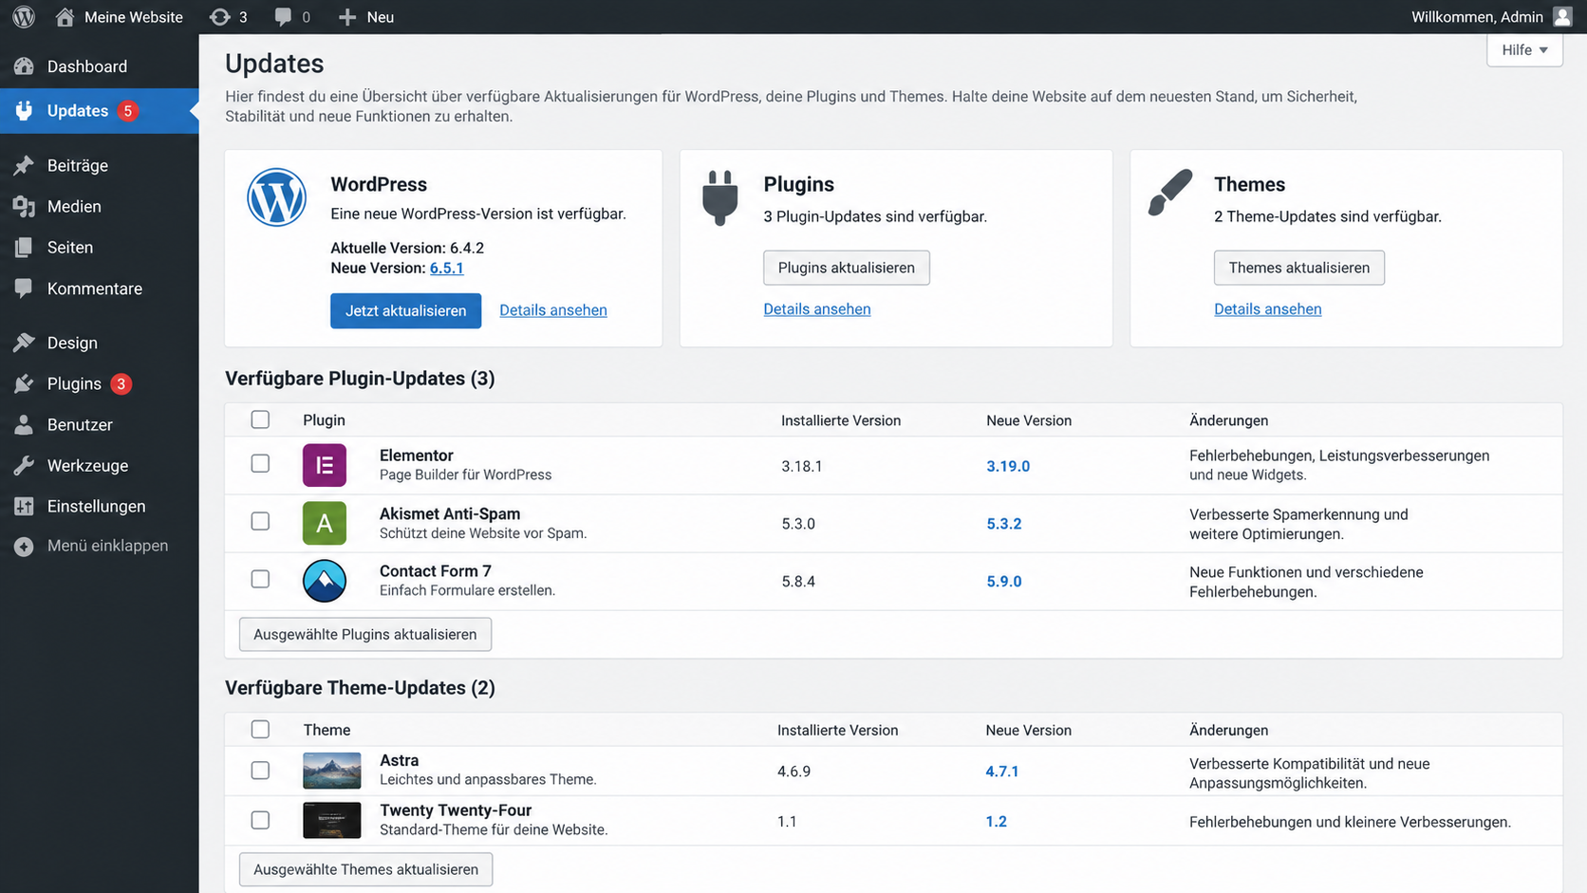This screenshot has width=1587, height=893.
Task: Click the Benutzer person icon
Action: pyautogui.click(x=24, y=425)
